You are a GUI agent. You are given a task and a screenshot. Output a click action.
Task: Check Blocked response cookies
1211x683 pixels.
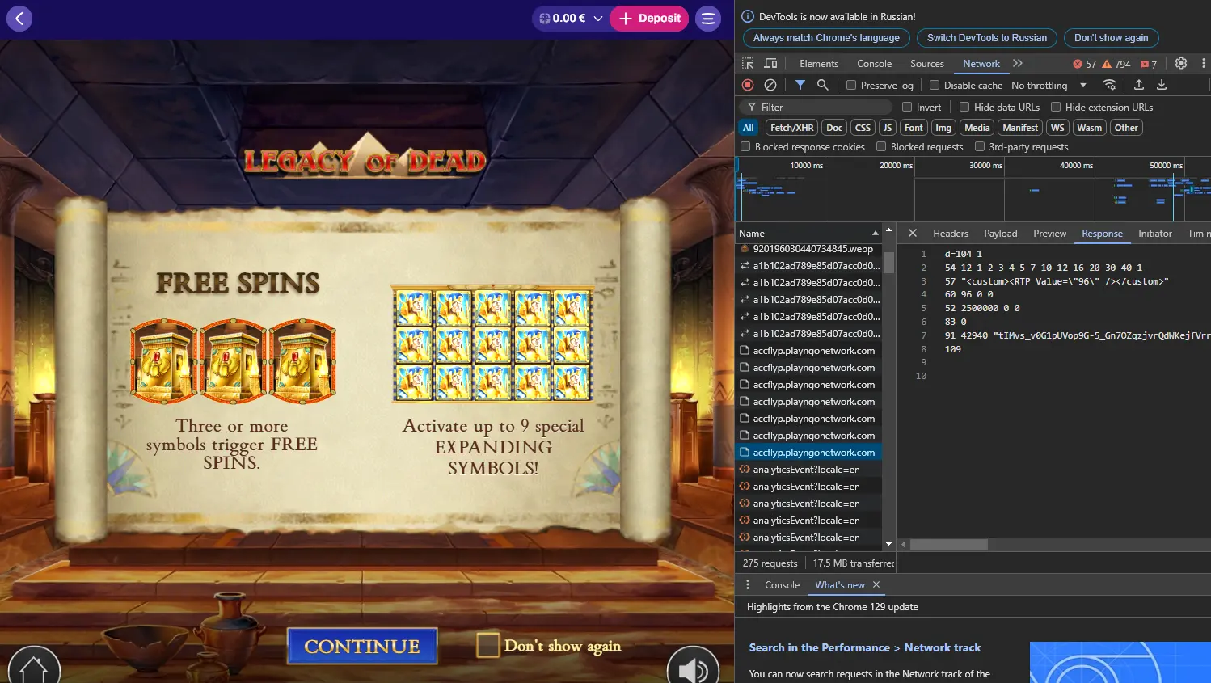[x=745, y=146]
